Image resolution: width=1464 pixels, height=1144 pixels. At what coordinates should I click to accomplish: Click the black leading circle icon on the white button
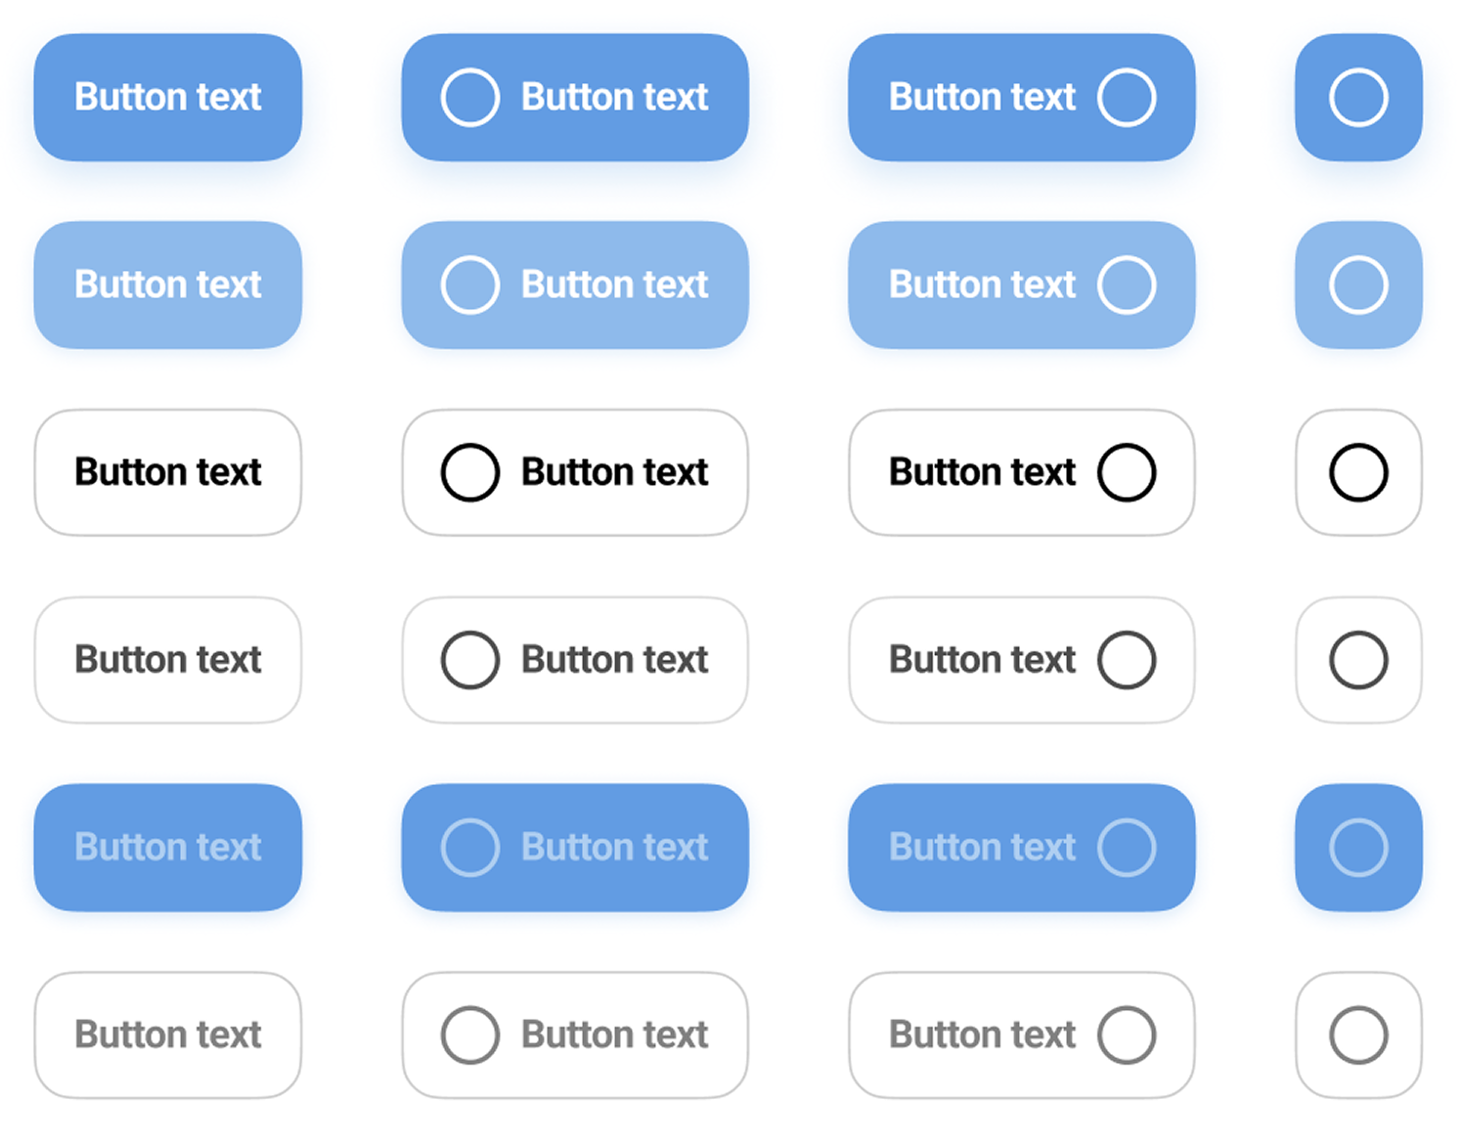coord(470,472)
